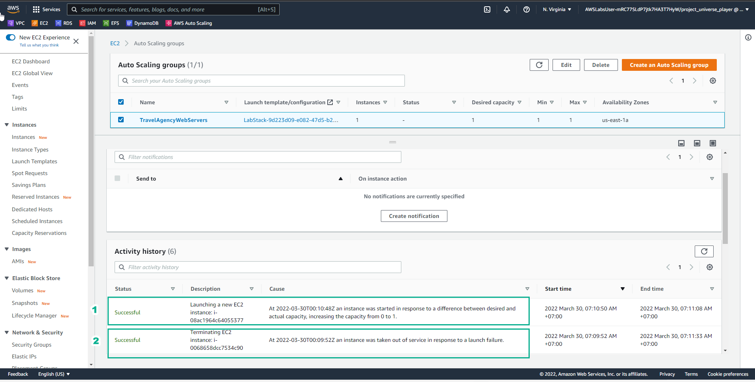Open Activity history settings gear
The width and height of the screenshot is (755, 382).
tap(710, 267)
